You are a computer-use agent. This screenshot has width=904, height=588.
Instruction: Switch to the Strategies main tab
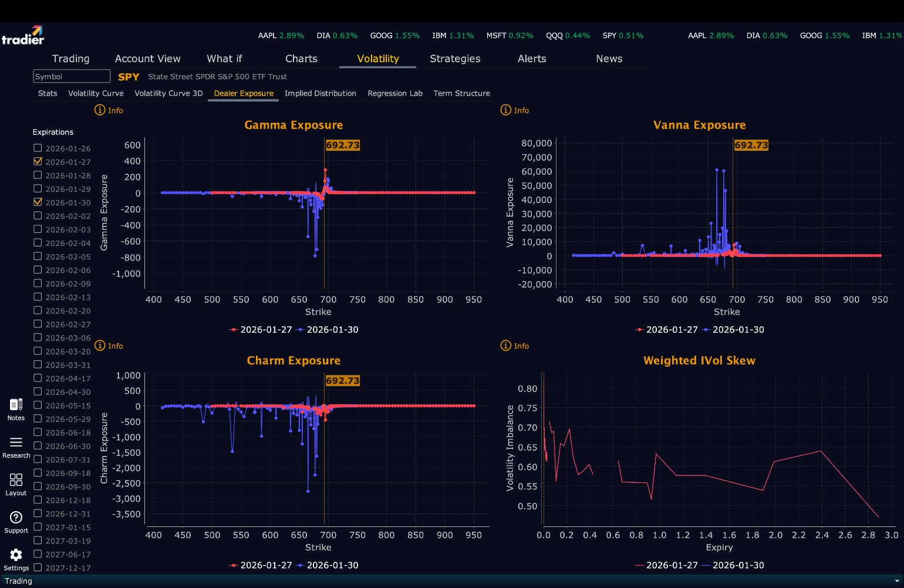tap(455, 59)
